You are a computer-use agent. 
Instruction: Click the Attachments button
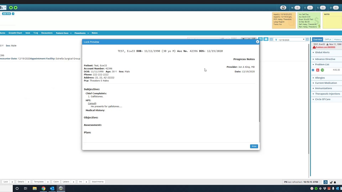98,182
